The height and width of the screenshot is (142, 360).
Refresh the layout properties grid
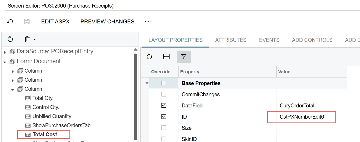[x=149, y=57]
